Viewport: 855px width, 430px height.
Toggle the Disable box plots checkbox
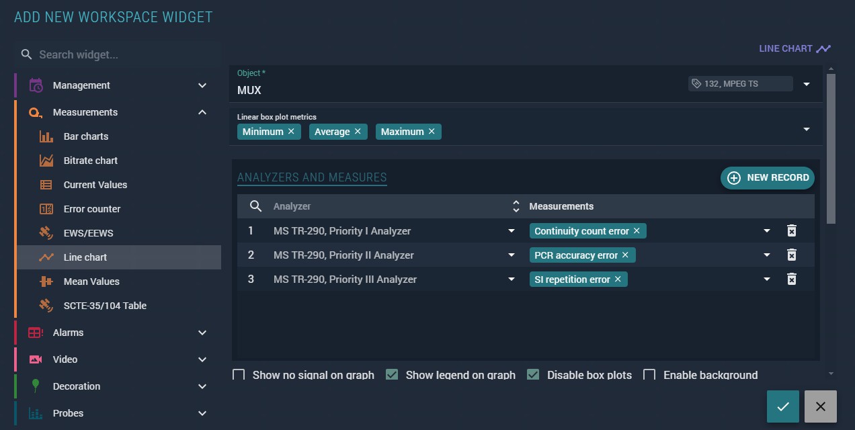click(x=533, y=375)
